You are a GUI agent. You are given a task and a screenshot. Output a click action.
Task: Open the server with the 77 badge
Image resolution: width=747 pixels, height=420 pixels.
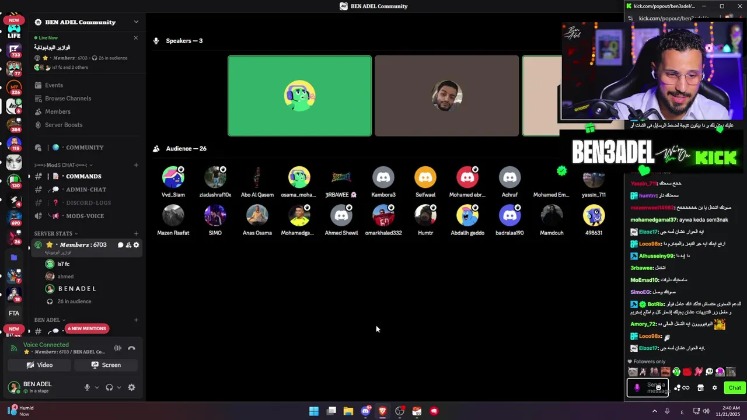14,69
